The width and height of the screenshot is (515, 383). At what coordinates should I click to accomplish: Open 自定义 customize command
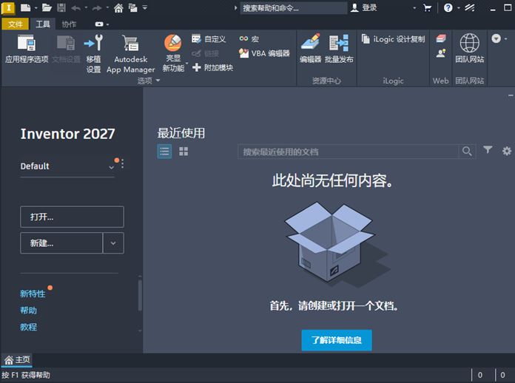pyautogui.click(x=209, y=39)
